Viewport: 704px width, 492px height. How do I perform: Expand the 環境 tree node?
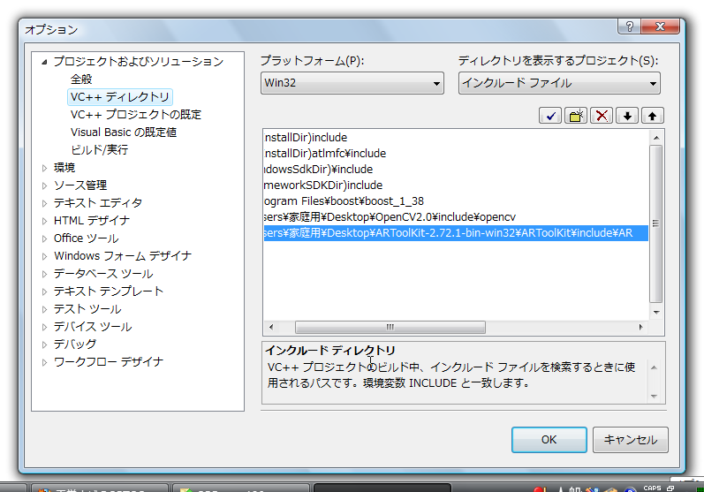45,168
